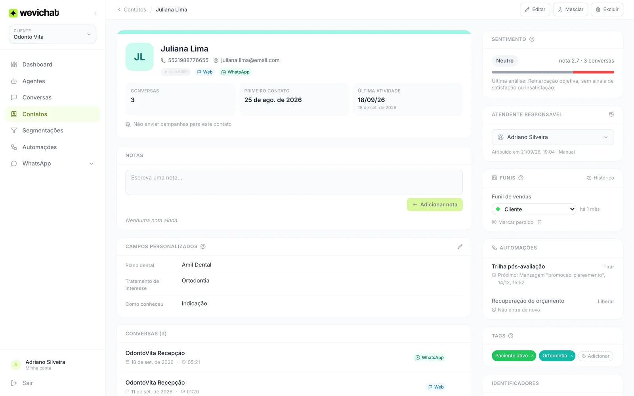Click the Funis help question icon

(521, 178)
